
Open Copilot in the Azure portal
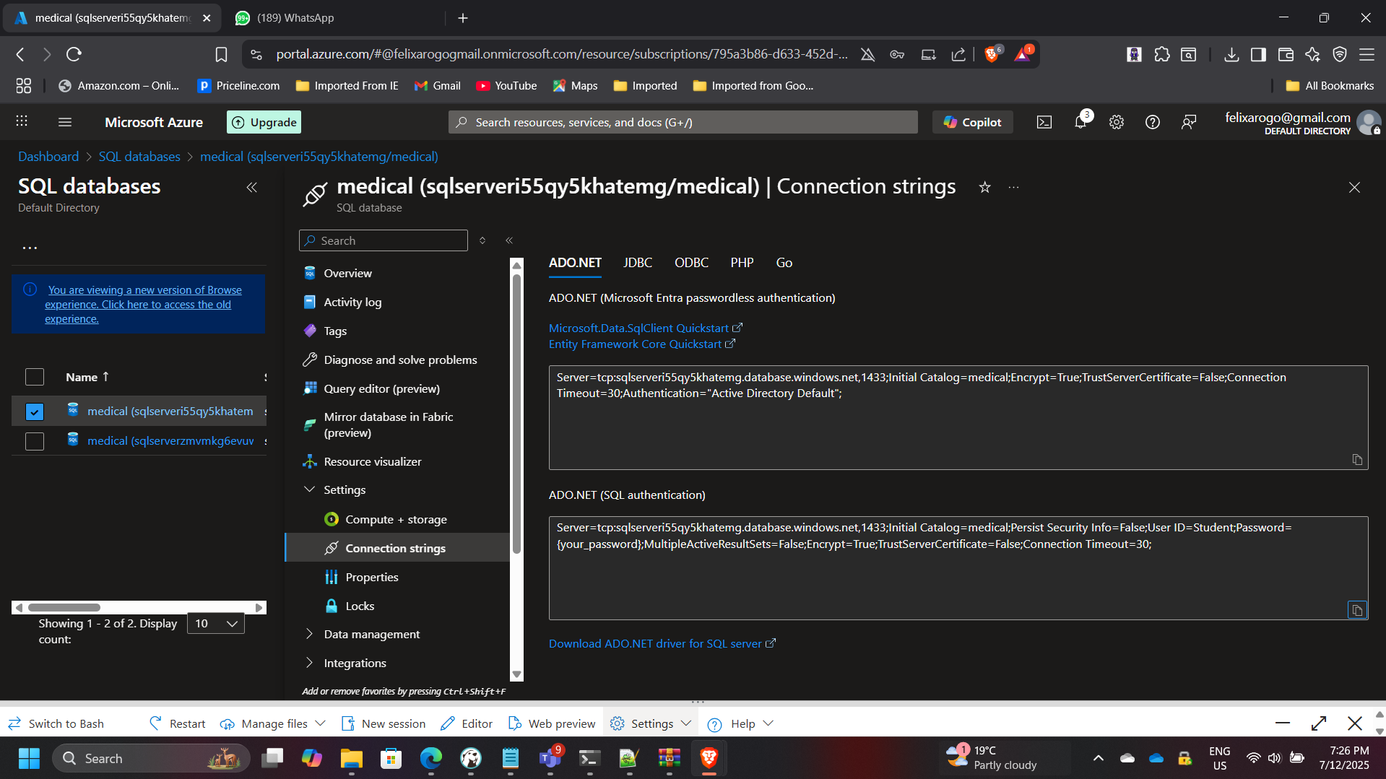pos(972,121)
